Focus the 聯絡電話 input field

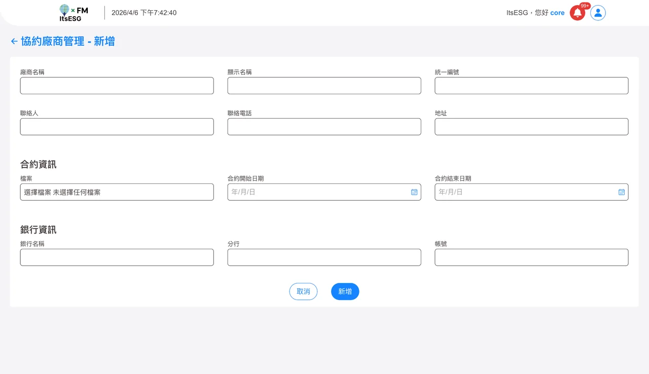[324, 127]
